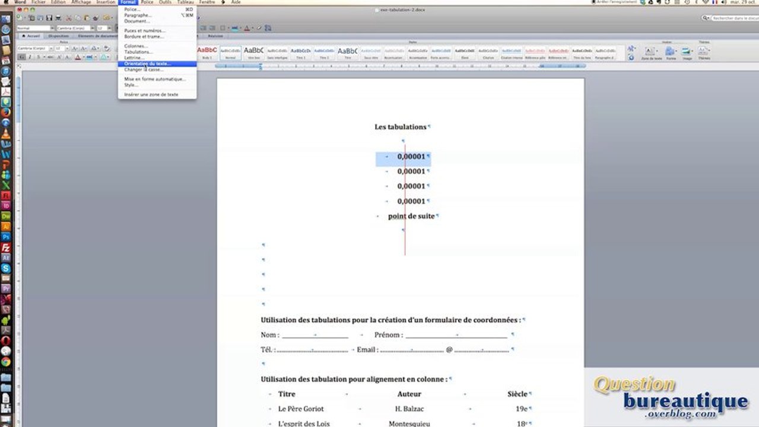Image resolution: width=759 pixels, height=427 pixels.
Task: Click the Illustrator Ai dock icon
Action: [x=5, y=227]
